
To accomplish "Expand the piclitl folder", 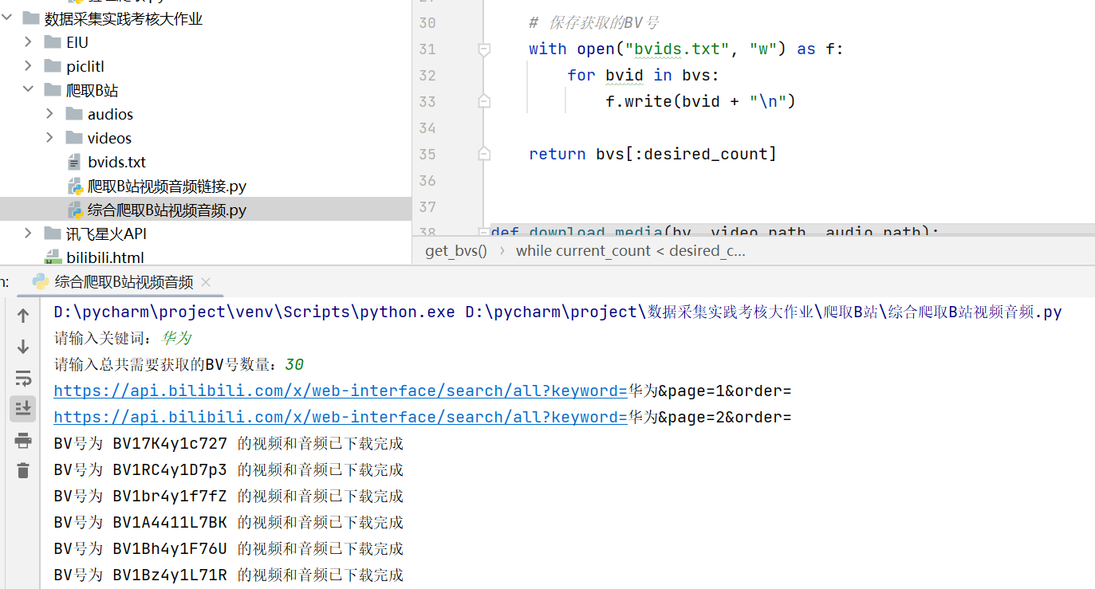I will click(x=28, y=66).
